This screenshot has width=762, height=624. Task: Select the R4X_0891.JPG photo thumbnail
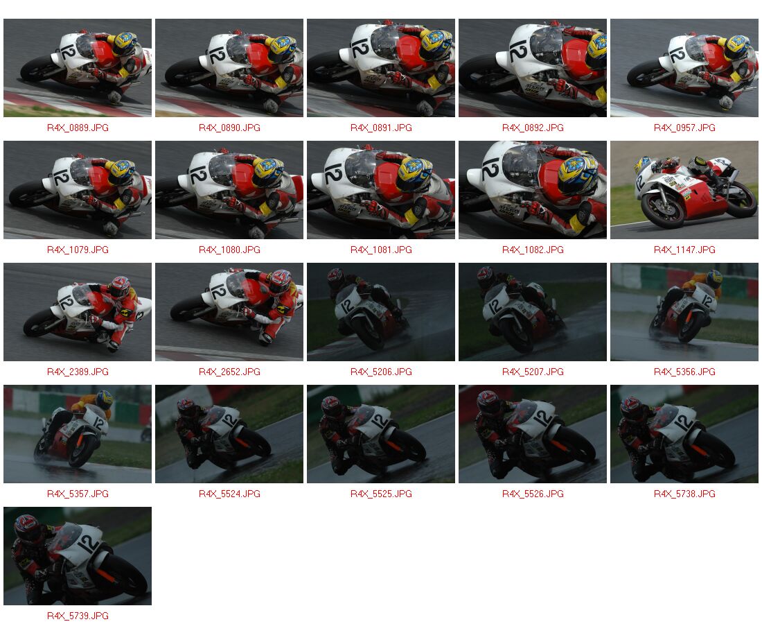point(380,68)
